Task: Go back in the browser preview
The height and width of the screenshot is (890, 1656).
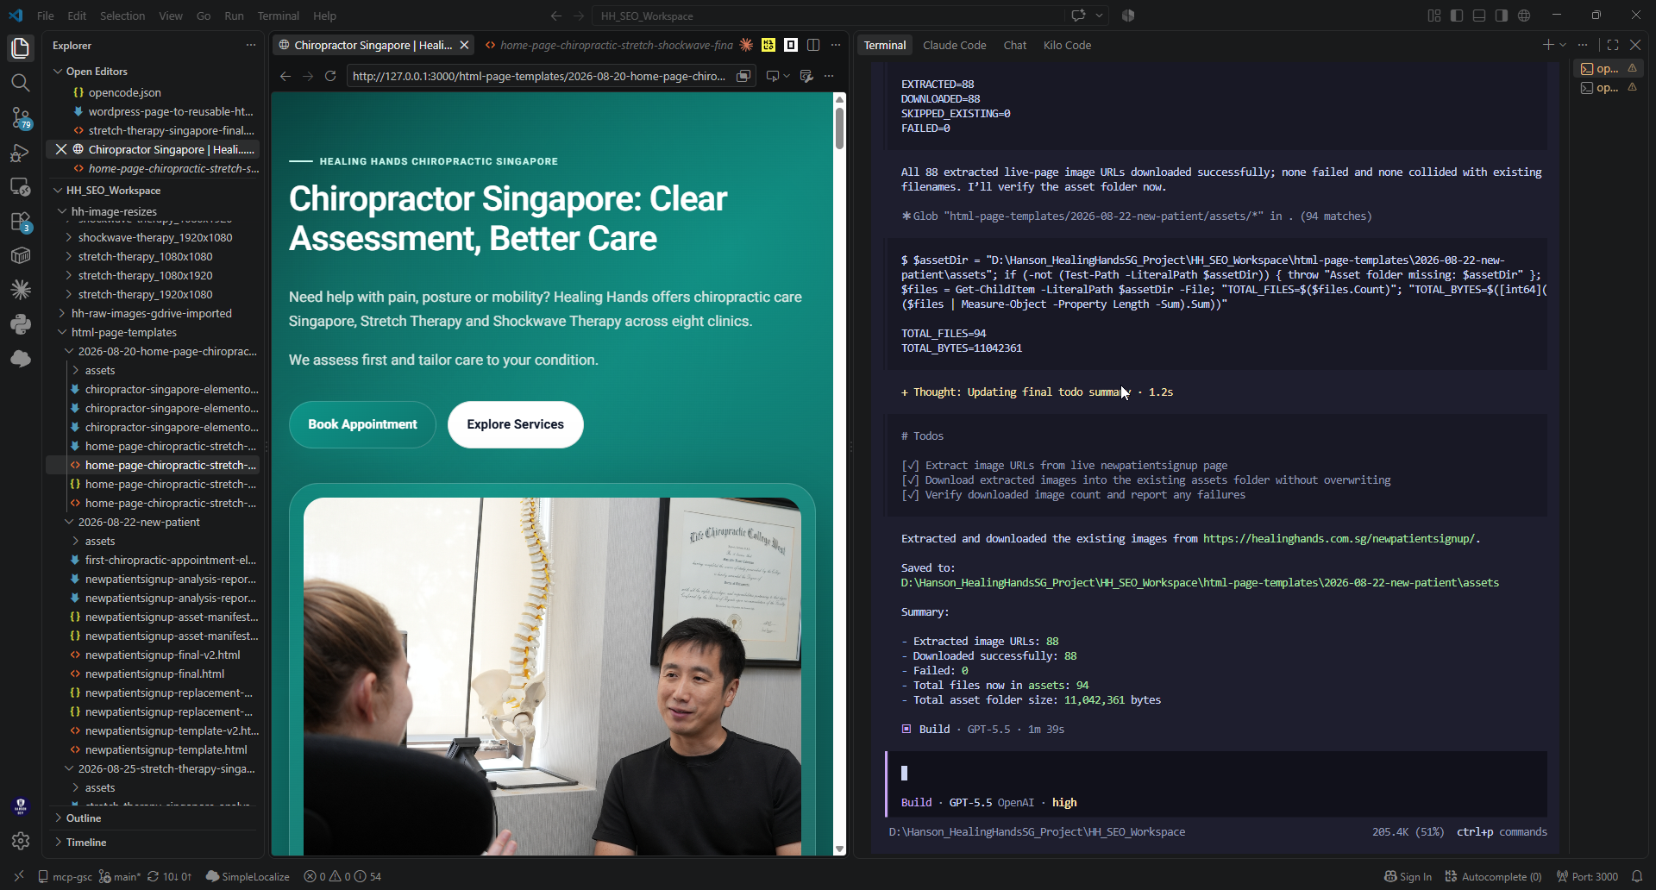Action: click(x=285, y=76)
